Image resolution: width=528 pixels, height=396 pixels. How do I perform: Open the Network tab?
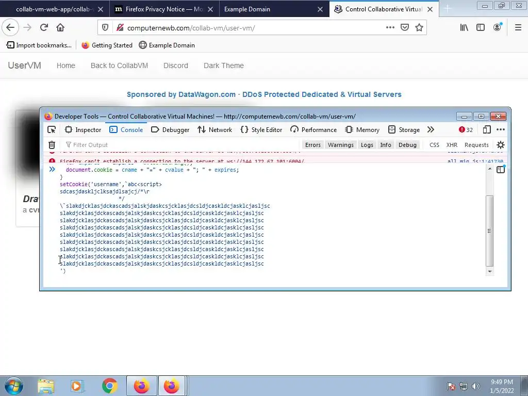[x=215, y=129]
